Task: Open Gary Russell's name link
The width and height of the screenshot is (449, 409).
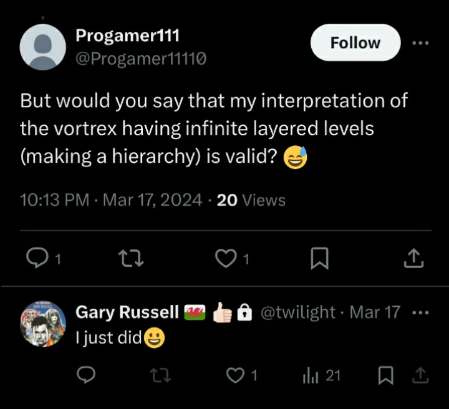Action: [x=127, y=312]
